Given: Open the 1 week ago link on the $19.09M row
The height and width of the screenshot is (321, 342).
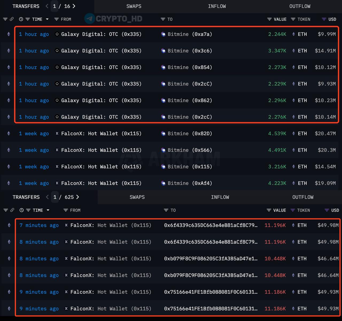Looking at the screenshot, I should (x=34, y=183).
